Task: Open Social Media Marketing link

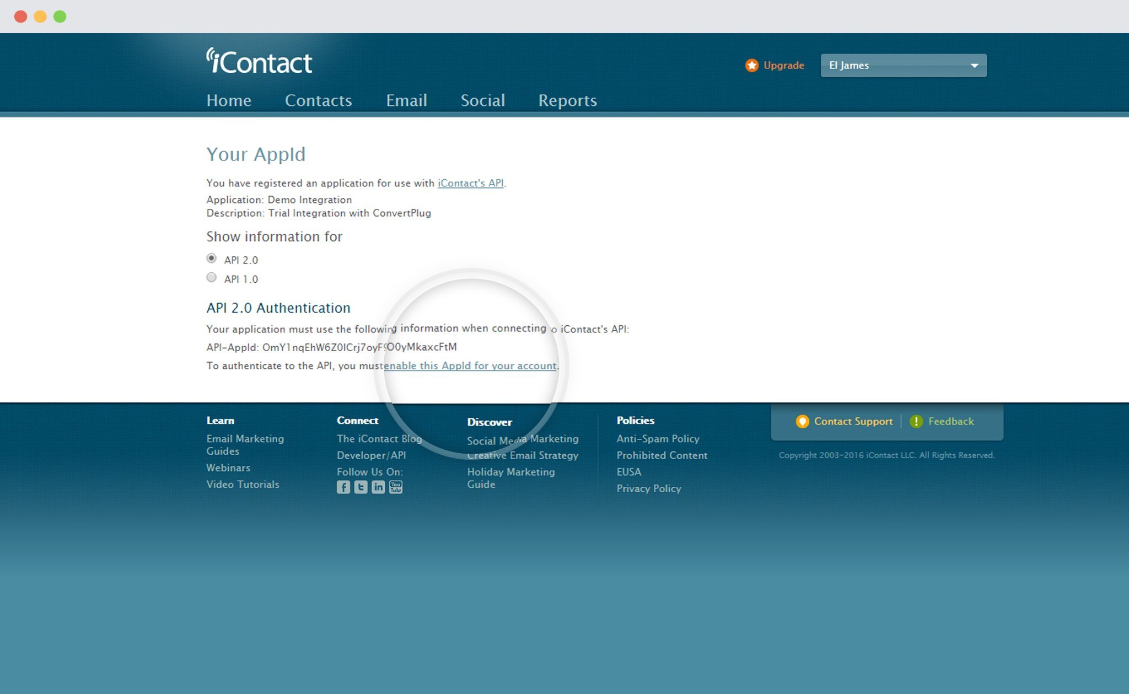Action: pyautogui.click(x=523, y=439)
